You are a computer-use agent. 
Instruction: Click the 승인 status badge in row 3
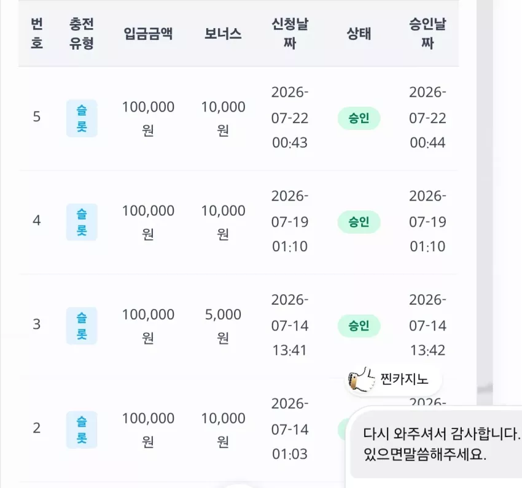coord(359,326)
